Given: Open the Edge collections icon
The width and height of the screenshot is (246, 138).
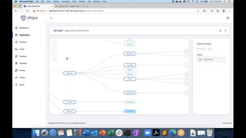Looking at the screenshot, I should (218, 11).
